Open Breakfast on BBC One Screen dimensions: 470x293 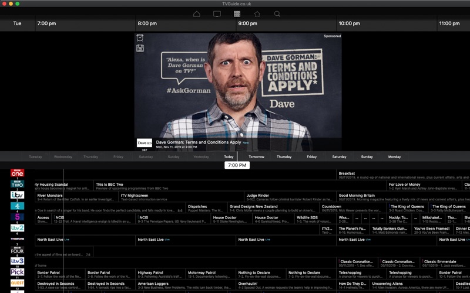coord(403,175)
